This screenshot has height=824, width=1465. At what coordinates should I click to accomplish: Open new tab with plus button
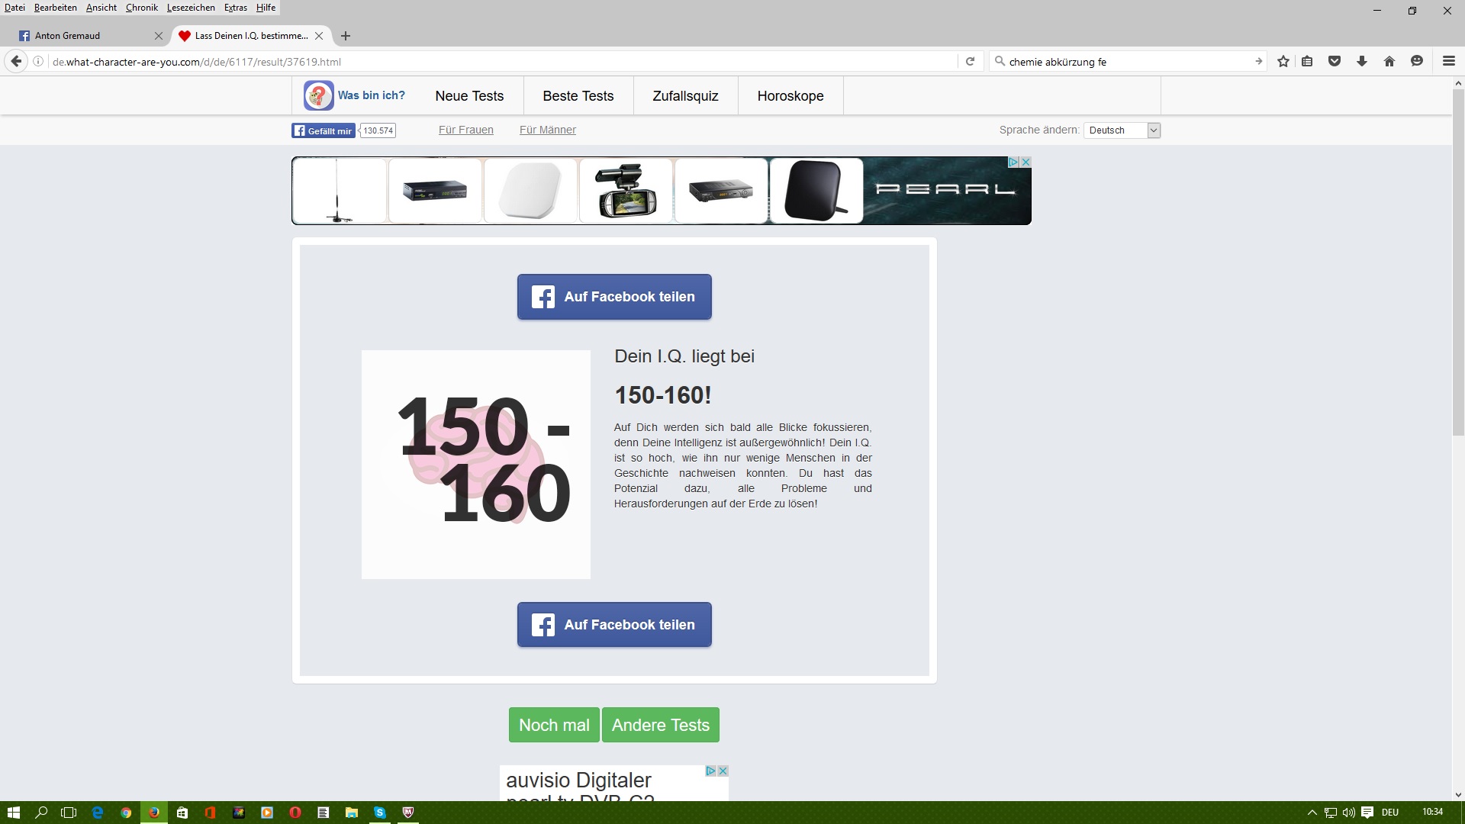pyautogui.click(x=346, y=36)
